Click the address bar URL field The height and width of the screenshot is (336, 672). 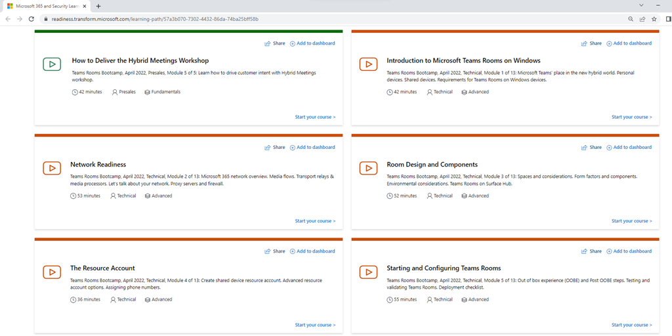[328, 19]
